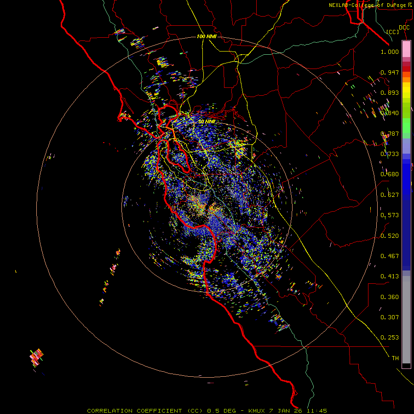This screenshot has height=414, width=414.
Task: Pick the pink band at the top of the color scale
Action: (406, 49)
